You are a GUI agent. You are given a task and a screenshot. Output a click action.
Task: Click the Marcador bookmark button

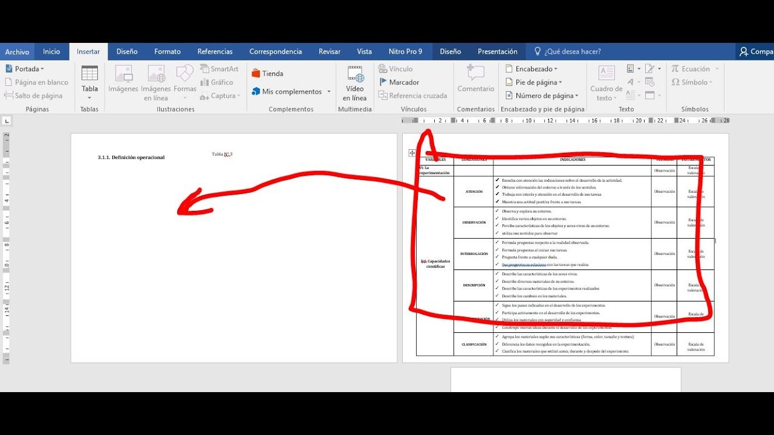tap(398, 82)
